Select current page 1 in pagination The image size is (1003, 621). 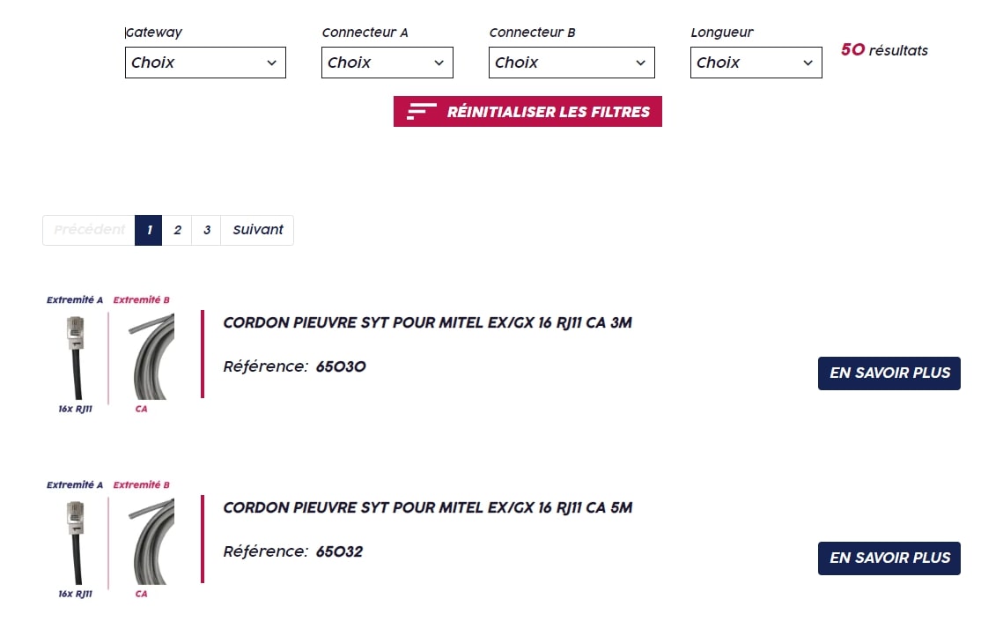[149, 230]
